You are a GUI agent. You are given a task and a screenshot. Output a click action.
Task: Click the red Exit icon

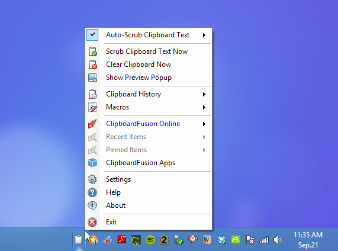click(x=92, y=222)
